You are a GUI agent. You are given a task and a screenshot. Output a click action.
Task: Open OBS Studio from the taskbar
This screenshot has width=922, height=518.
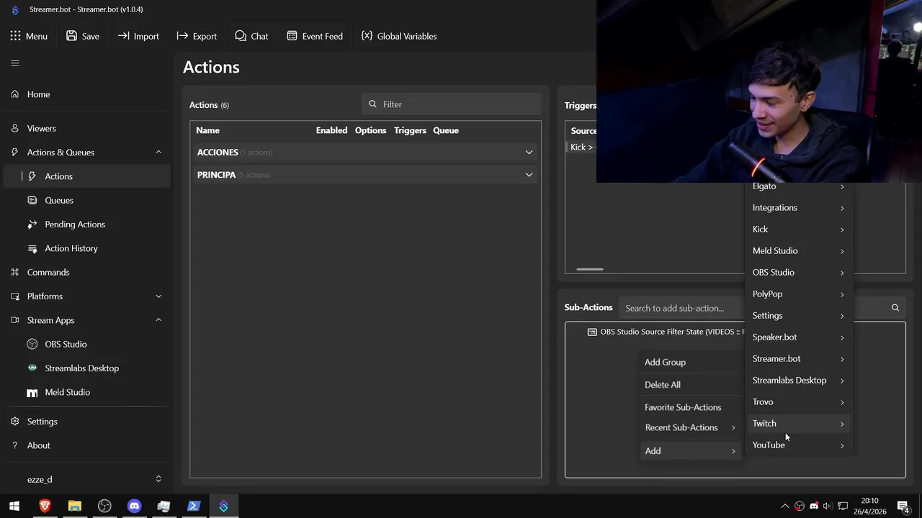(x=104, y=506)
